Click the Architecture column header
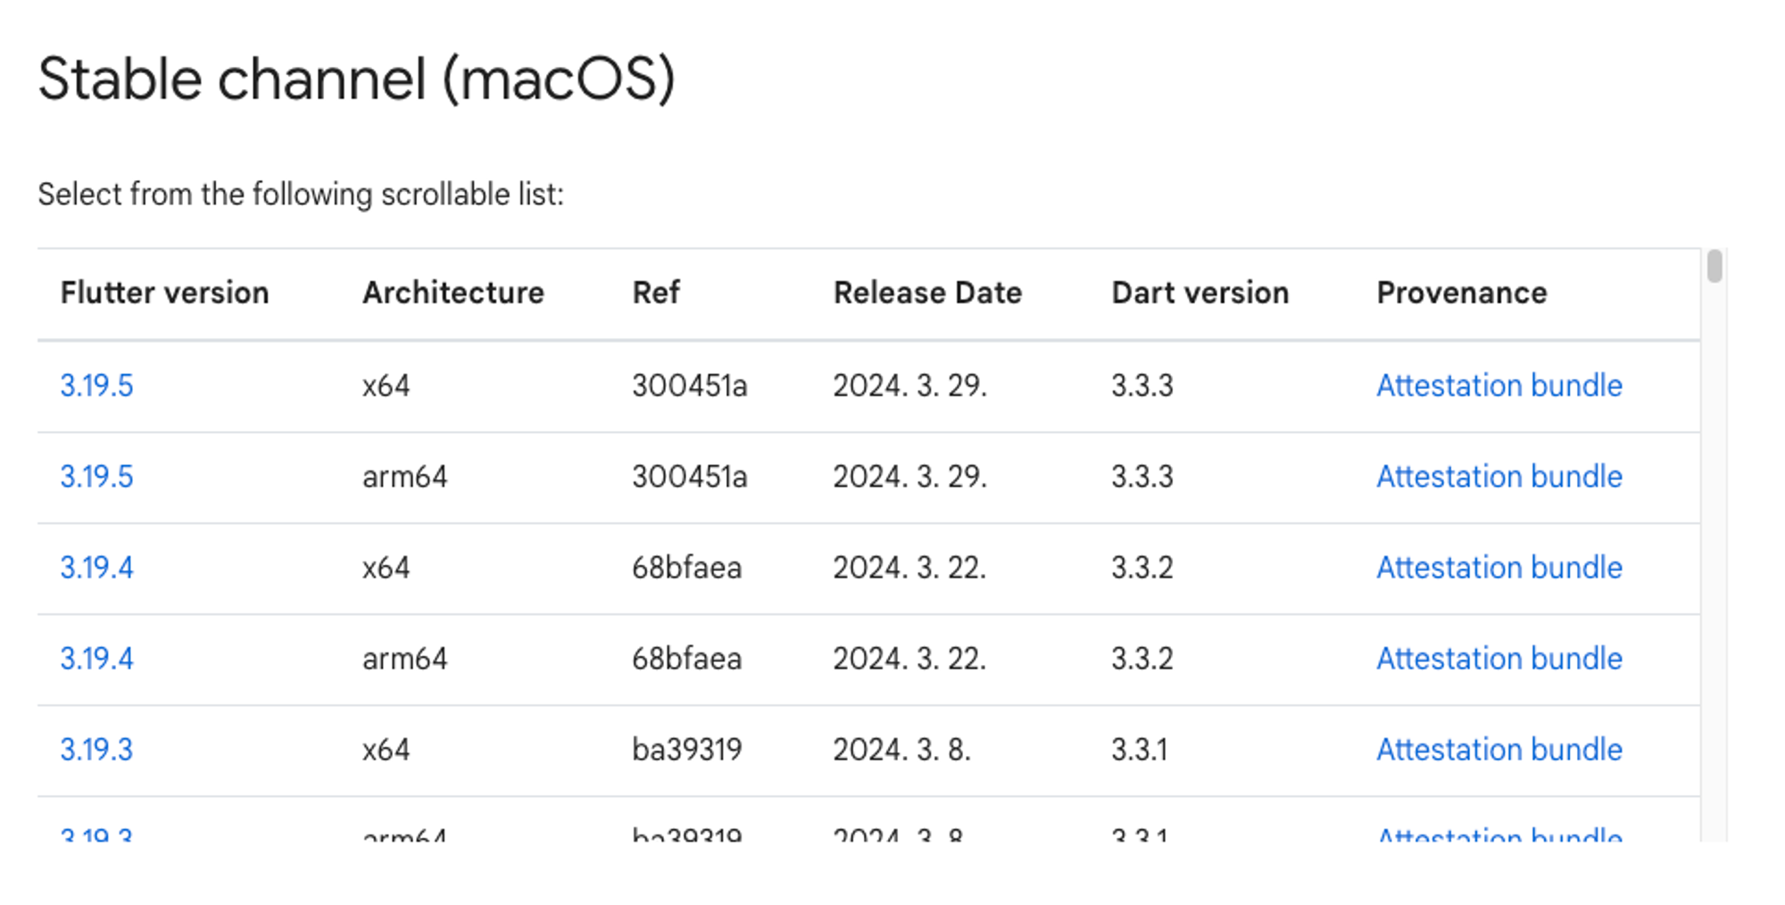This screenshot has width=1785, height=905. point(453,293)
